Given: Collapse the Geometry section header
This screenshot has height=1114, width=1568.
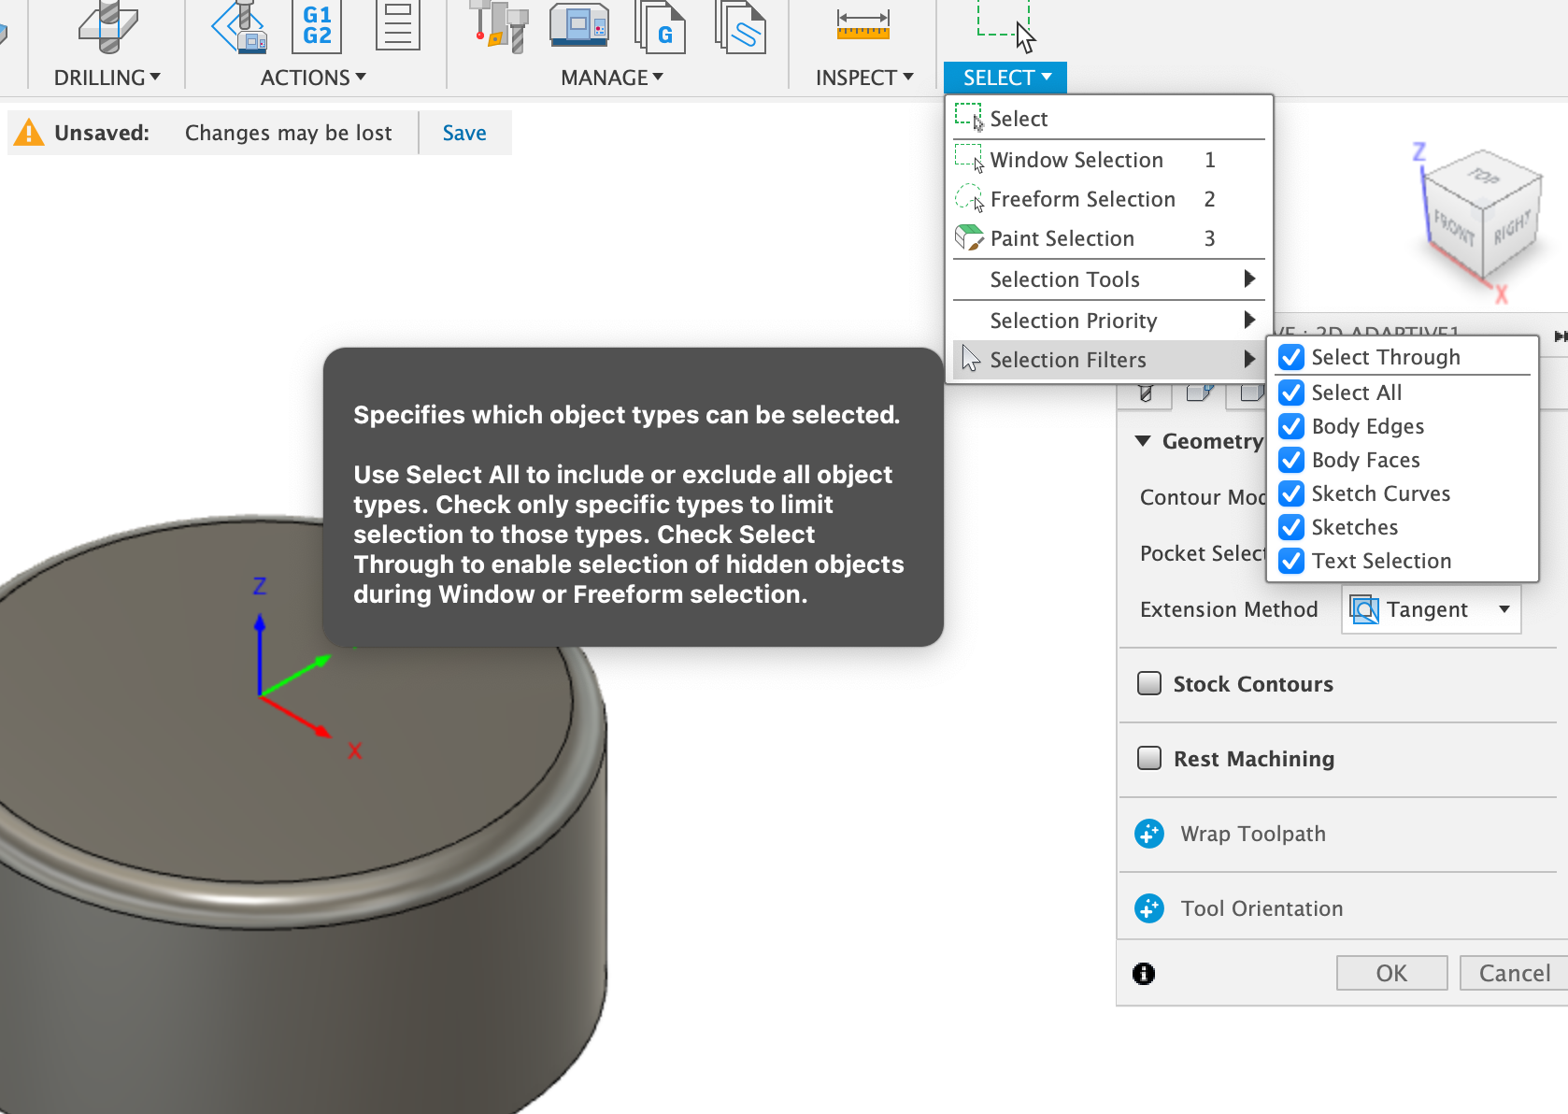Looking at the screenshot, I should pos(1142,440).
